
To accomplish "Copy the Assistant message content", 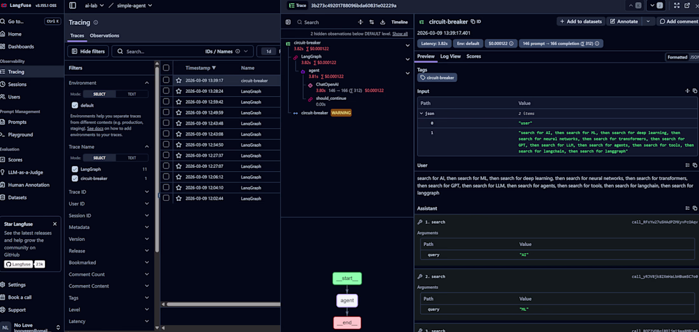I will [695, 209].
